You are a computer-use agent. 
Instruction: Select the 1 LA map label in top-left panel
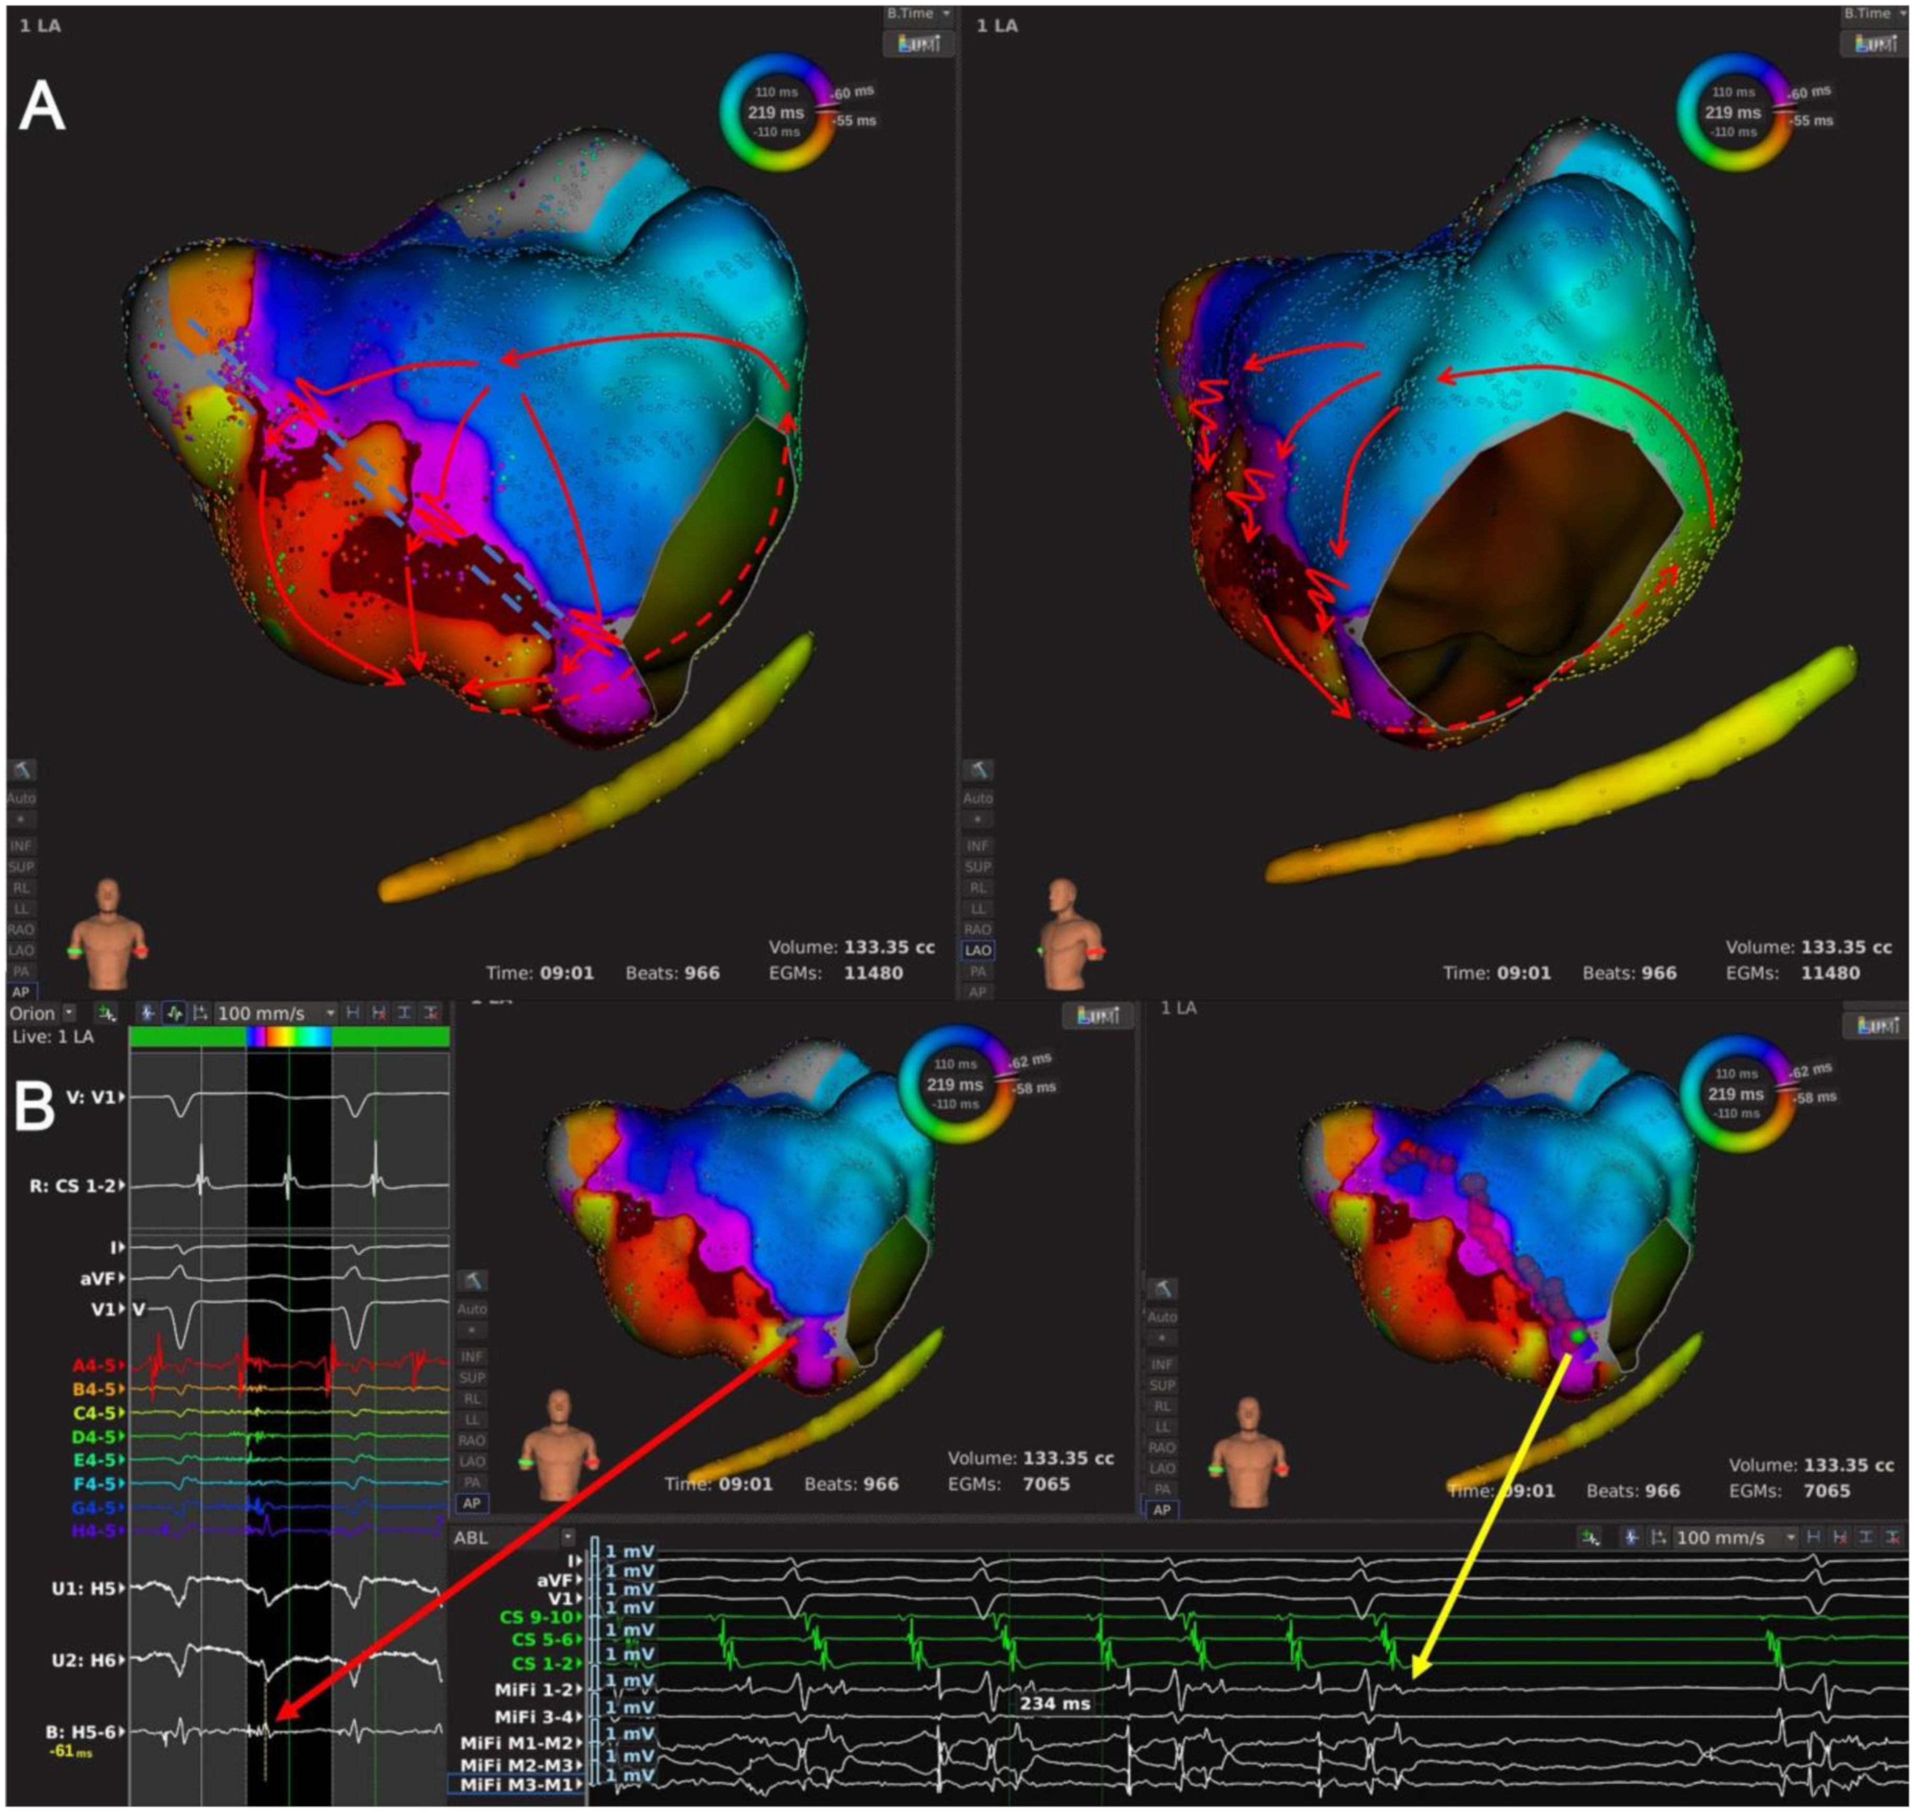[x=40, y=26]
